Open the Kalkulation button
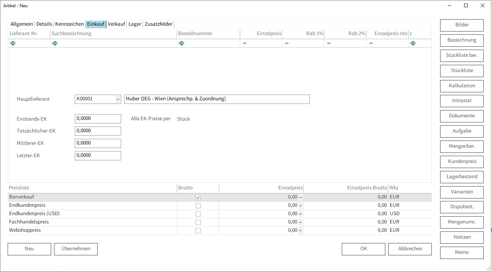This screenshot has width=492, height=272. click(462, 86)
